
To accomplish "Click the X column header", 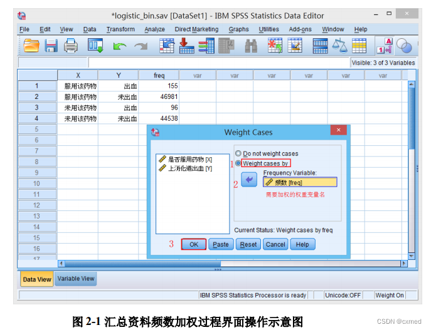I will pyautogui.click(x=78, y=75).
